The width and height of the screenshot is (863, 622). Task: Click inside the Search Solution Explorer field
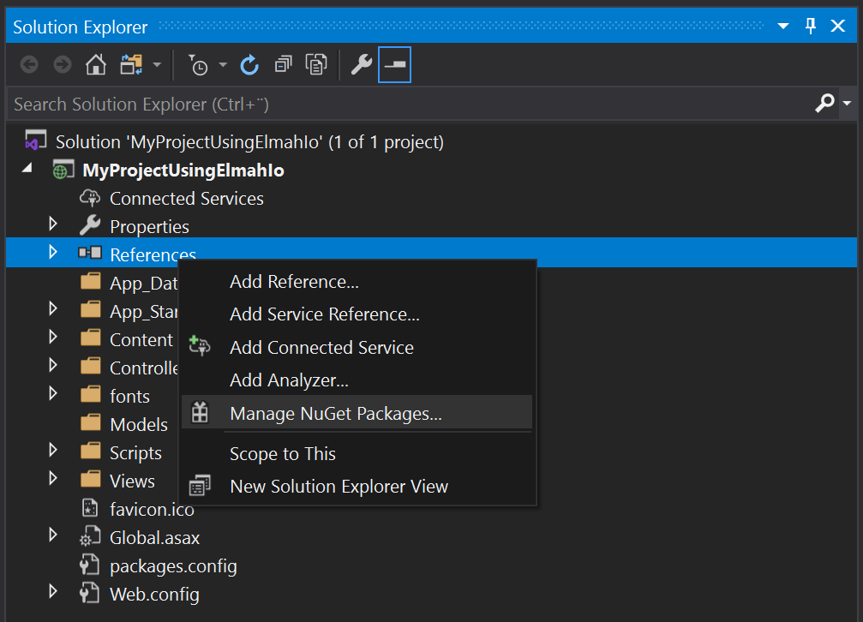343,104
